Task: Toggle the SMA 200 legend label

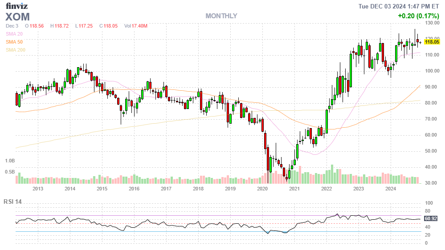Action: pos(15,50)
